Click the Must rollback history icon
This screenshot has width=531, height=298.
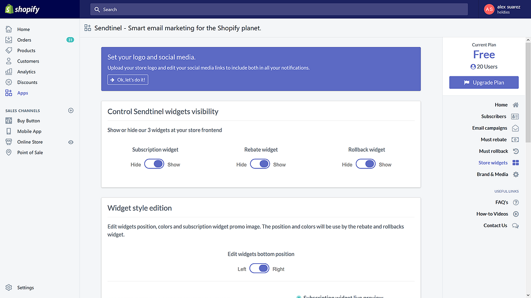pyautogui.click(x=516, y=151)
